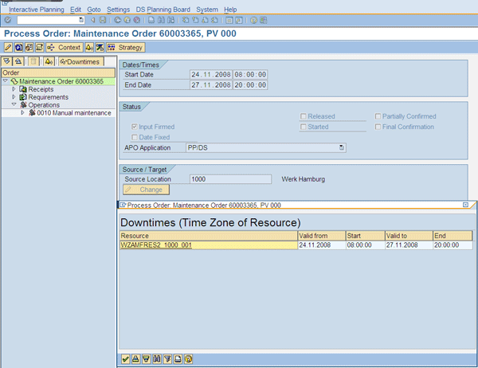Click the Start Date field

tap(212, 75)
